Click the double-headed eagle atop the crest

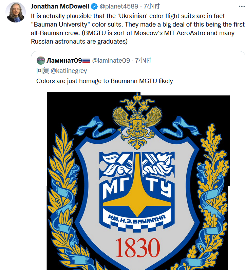point(137,116)
